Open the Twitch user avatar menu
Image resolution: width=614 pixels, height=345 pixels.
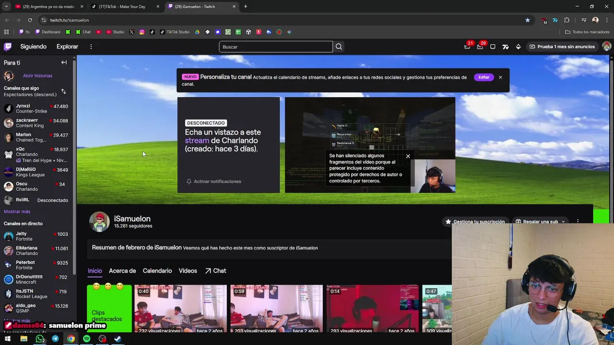pos(607,46)
